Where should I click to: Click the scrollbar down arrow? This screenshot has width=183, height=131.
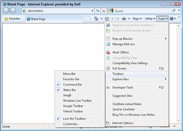[179, 121]
